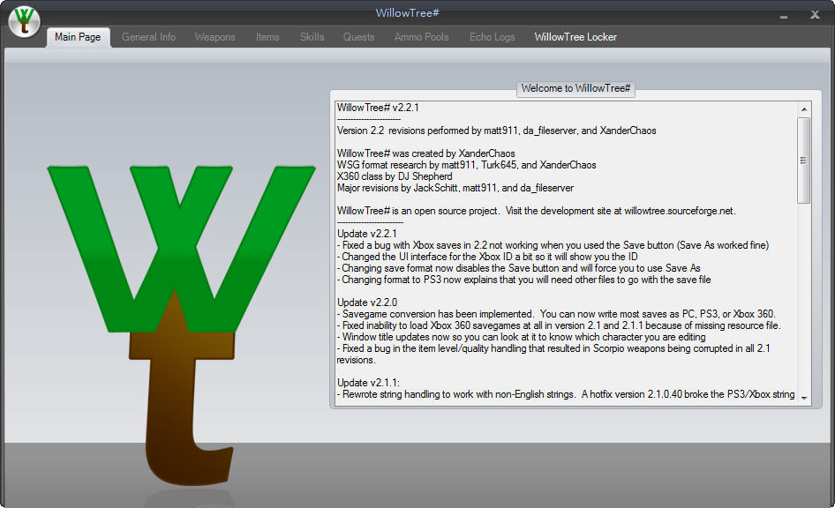Click the 'Update v2.2.0' heading text
Viewport: 835px width, 508px height.
click(367, 303)
